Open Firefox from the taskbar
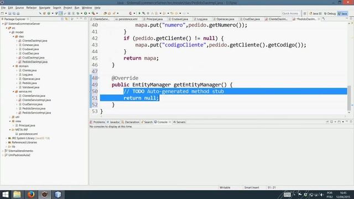This screenshot has height=199, width=354. 31,195
